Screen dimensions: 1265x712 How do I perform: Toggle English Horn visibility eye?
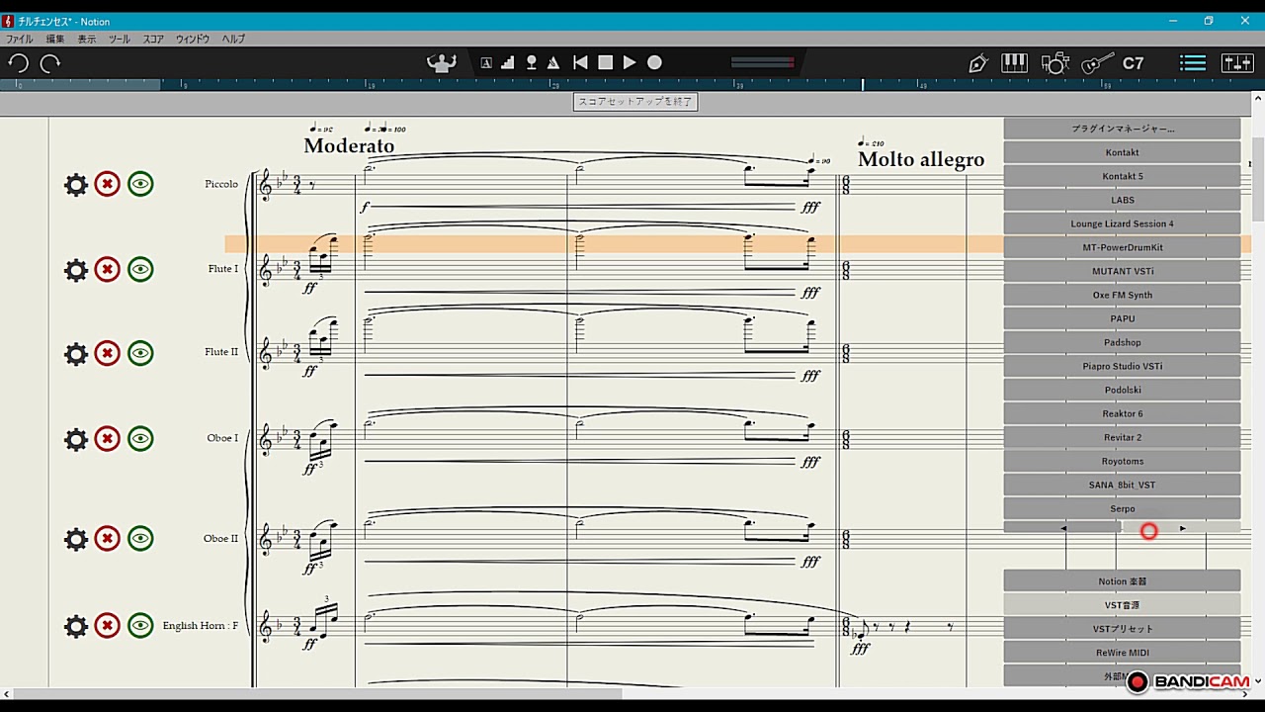pyautogui.click(x=140, y=626)
